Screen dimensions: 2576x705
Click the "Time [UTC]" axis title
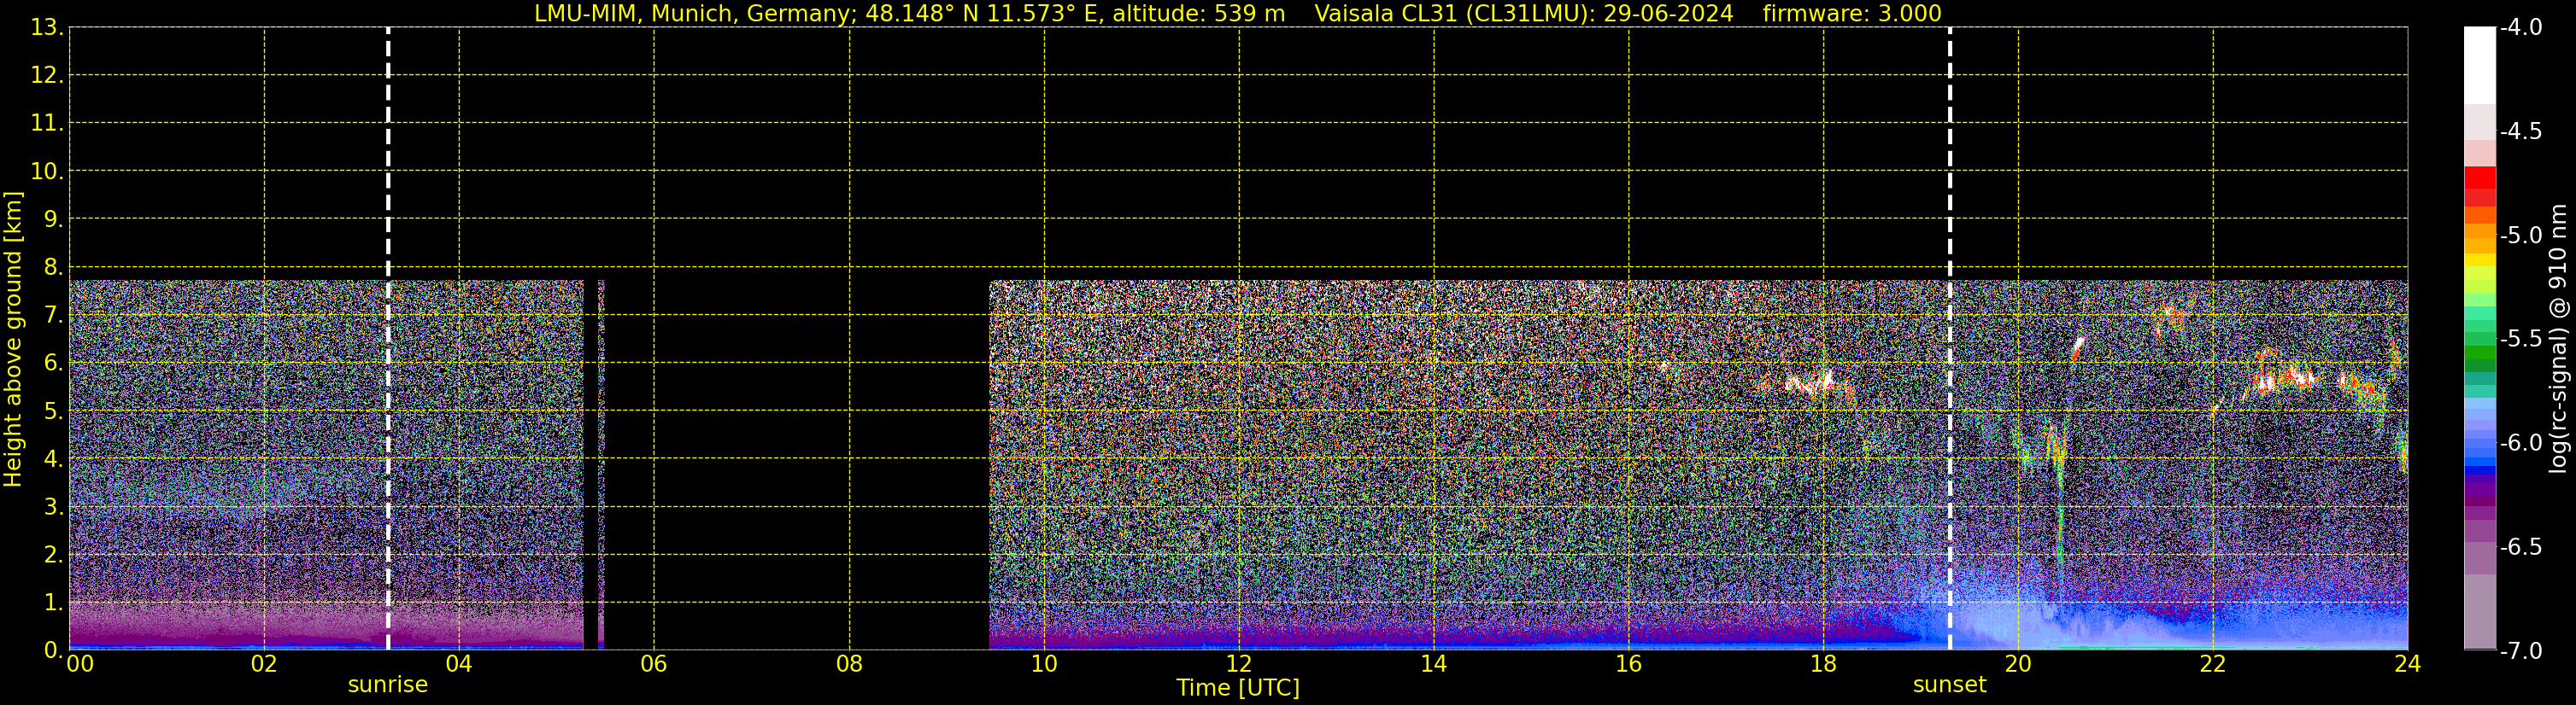(1237, 688)
